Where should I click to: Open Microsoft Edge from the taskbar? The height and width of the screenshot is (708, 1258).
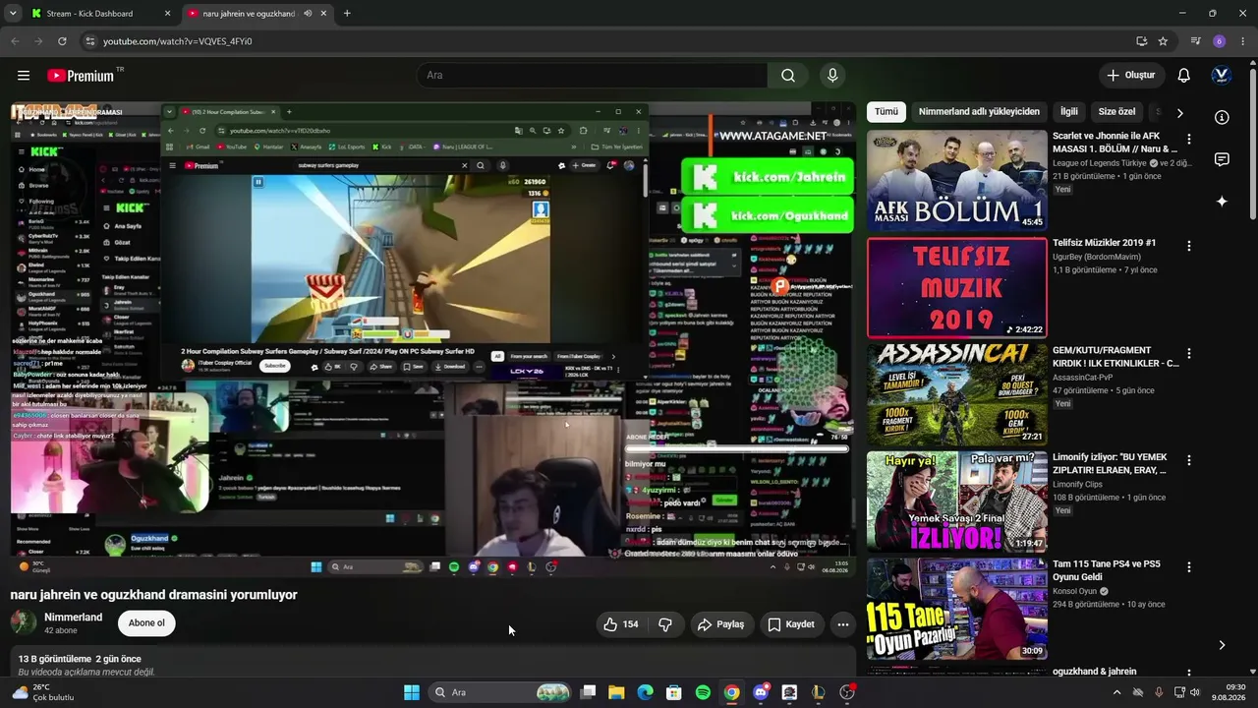645,692
